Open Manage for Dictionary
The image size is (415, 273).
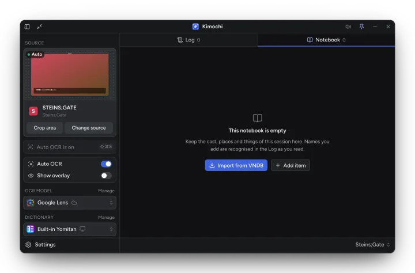click(106, 217)
